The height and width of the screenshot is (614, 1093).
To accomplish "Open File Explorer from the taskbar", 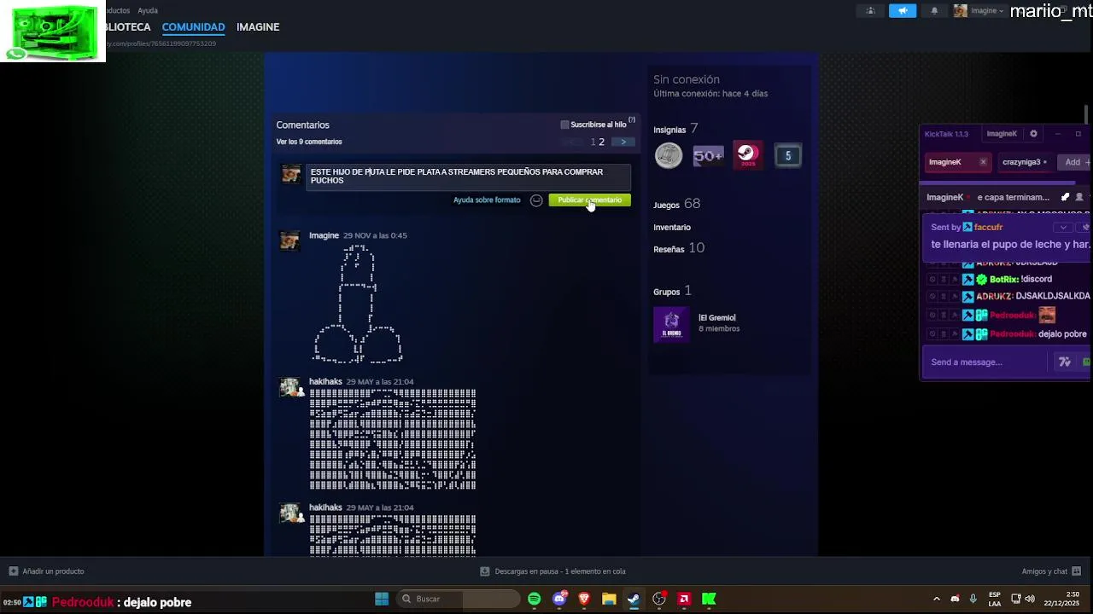I will pos(609,599).
